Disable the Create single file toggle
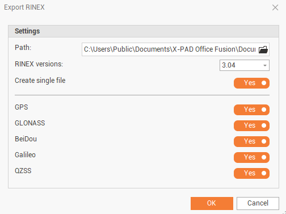The image size is (286, 214). (251, 83)
